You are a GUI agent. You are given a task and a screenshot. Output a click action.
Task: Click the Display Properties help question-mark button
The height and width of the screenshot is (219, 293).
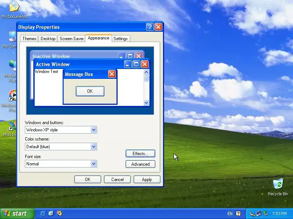(x=150, y=27)
